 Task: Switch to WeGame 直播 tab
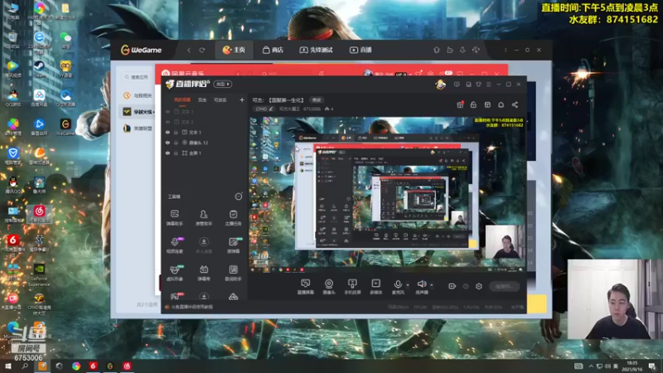click(361, 50)
